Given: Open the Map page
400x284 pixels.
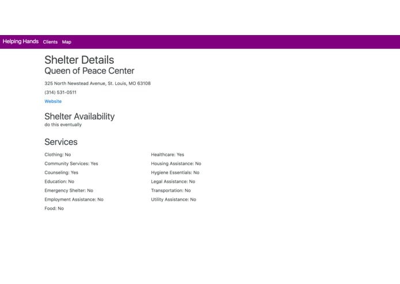Looking at the screenshot, I should click(67, 42).
